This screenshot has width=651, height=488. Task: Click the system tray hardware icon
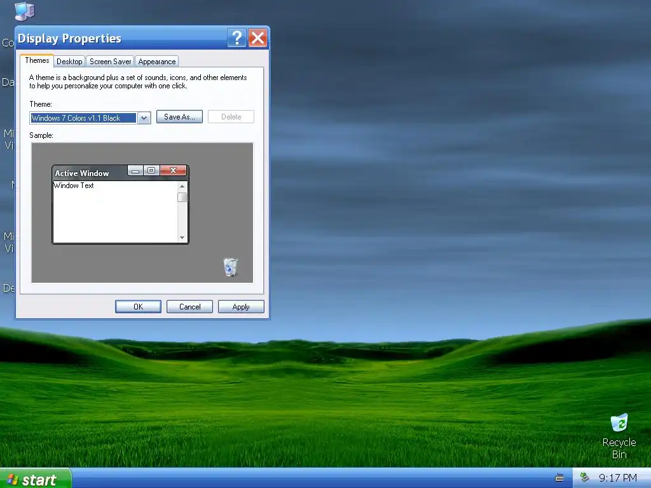click(x=585, y=477)
